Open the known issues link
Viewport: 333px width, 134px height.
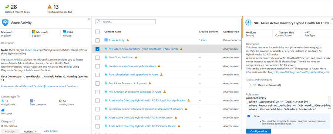[x=32, y=50]
